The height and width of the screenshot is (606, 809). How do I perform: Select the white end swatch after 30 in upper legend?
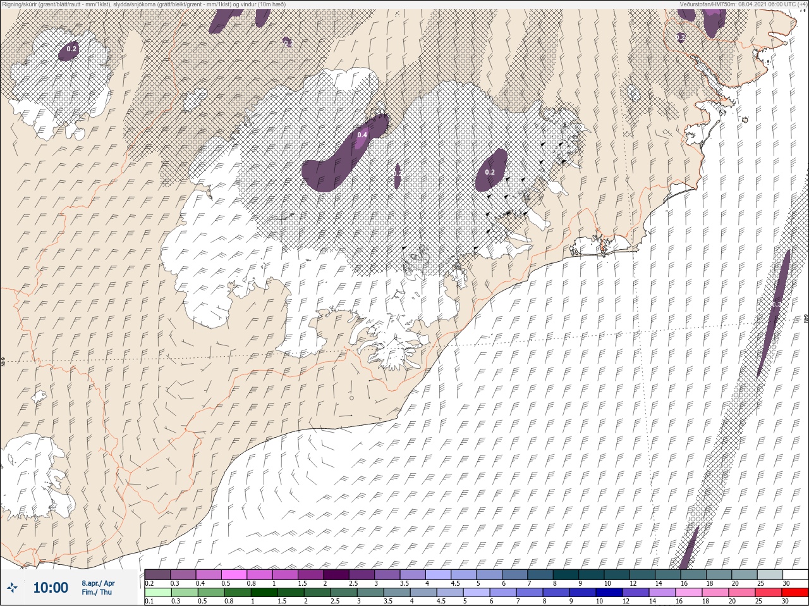point(795,575)
